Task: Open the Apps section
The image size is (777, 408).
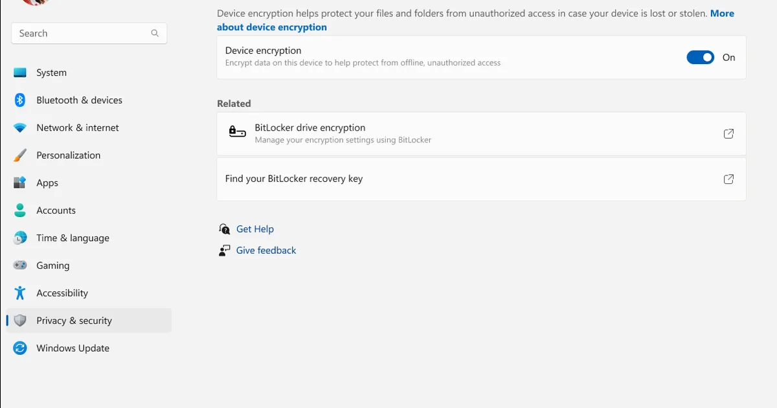Action: [89, 183]
